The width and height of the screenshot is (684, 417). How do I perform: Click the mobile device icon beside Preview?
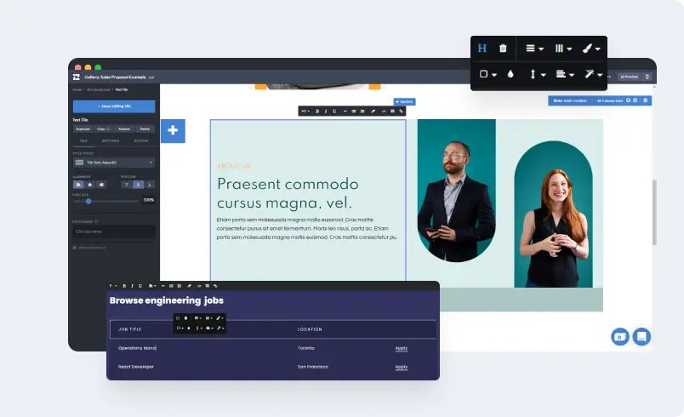point(647,77)
